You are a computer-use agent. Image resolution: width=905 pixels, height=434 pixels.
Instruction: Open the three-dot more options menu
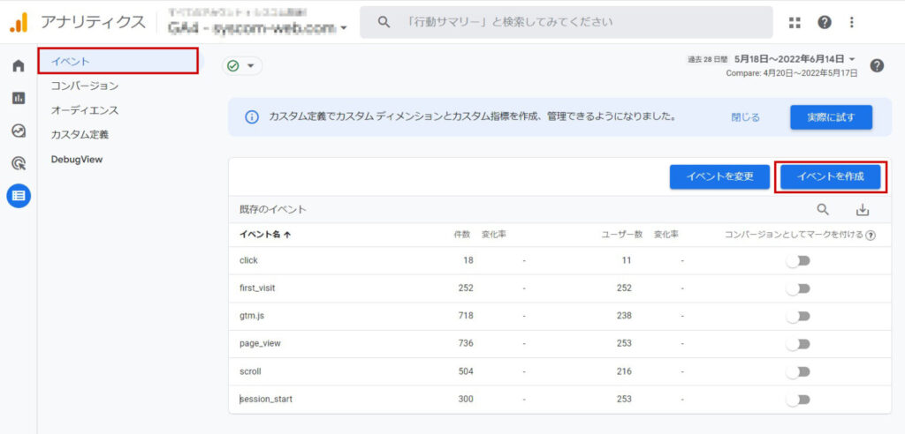[x=852, y=22]
